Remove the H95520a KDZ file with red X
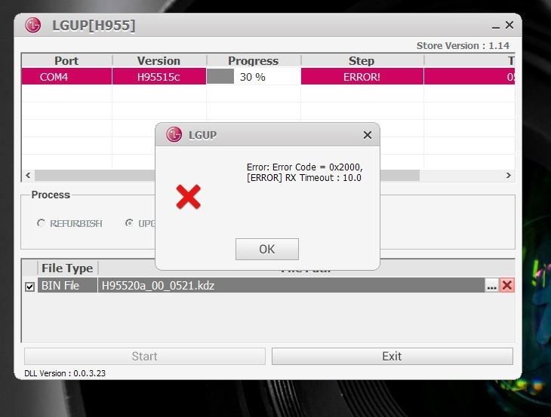The width and height of the screenshot is (551, 417). (x=506, y=285)
